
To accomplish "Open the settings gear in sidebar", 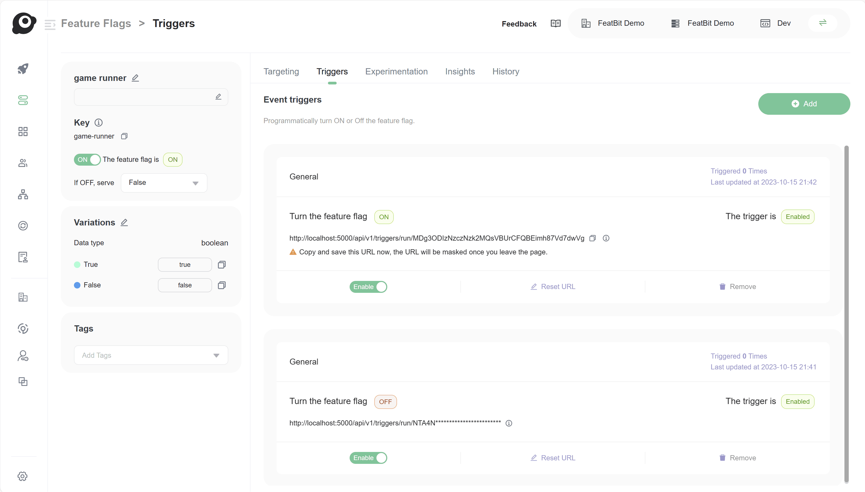I will tap(23, 476).
